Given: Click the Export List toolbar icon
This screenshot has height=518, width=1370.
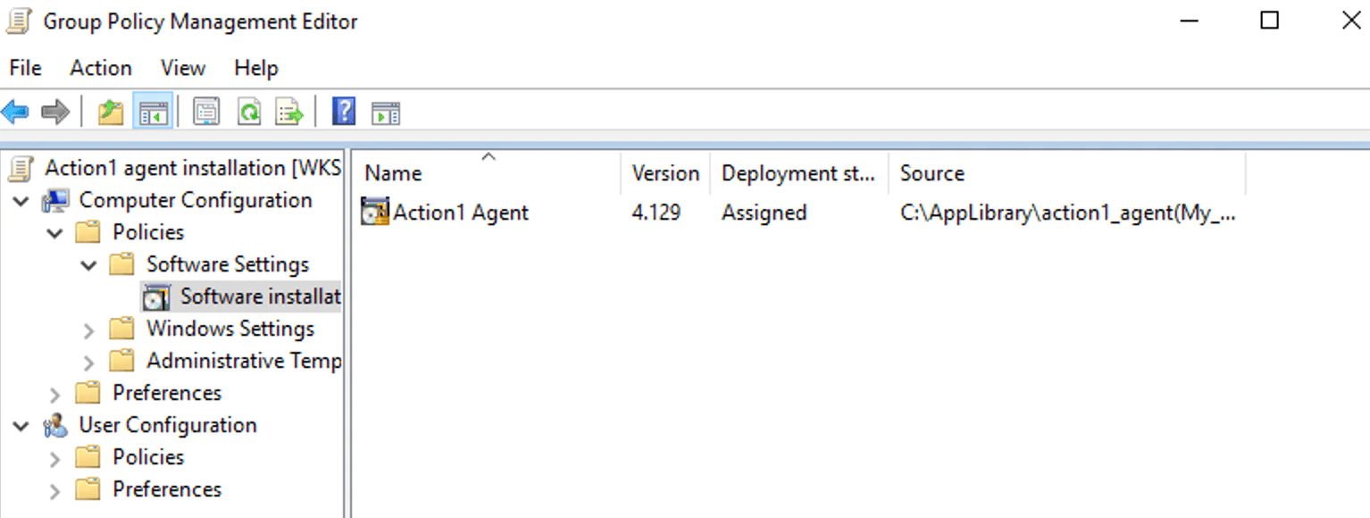Looking at the screenshot, I should coord(289,113).
